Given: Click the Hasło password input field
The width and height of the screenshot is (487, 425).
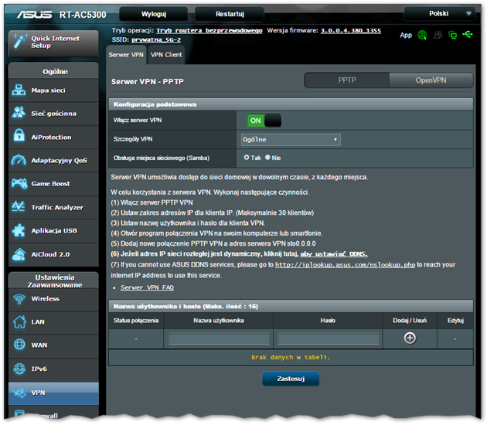Looking at the screenshot, I should coord(329,338).
